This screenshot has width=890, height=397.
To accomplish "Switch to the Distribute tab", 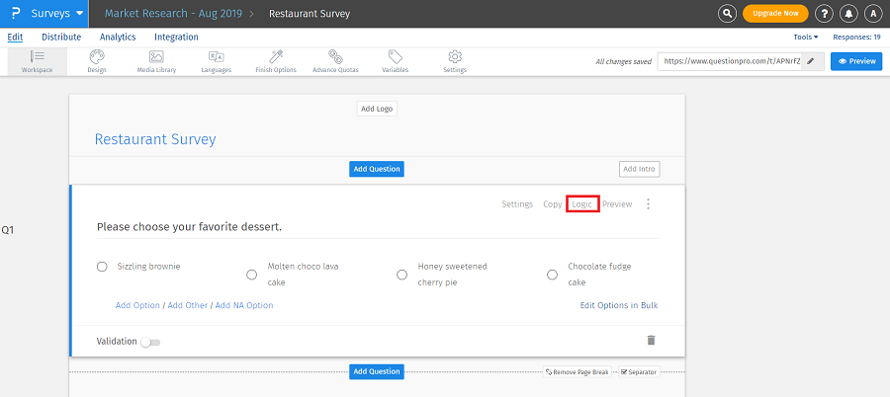I will click(61, 37).
